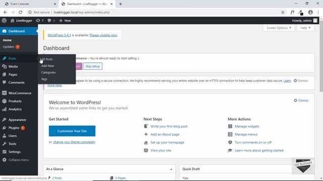
Task: Click Add an About page
Action: [x=165, y=134]
